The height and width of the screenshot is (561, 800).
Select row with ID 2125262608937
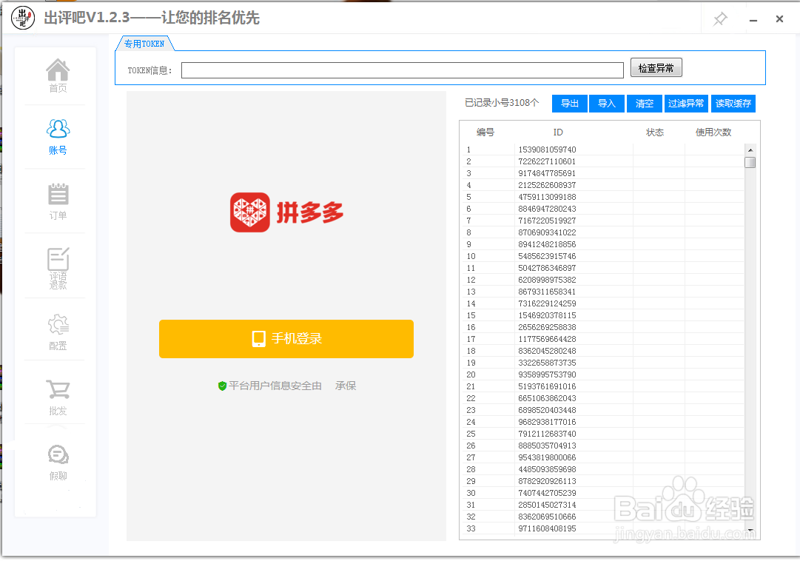603,185
